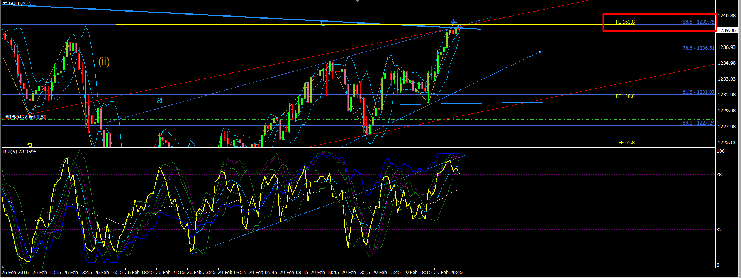Screen dimensions: 741x278
Task: Click the 1231.08 price scale value
Action: pyautogui.click(x=727, y=95)
